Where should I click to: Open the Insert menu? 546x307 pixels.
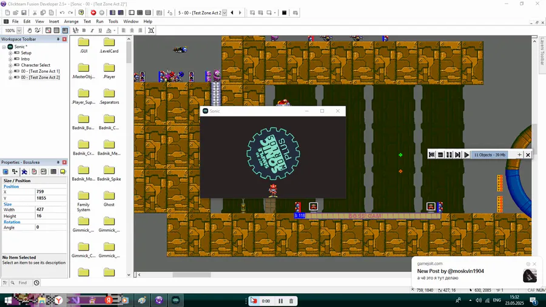[x=54, y=22]
